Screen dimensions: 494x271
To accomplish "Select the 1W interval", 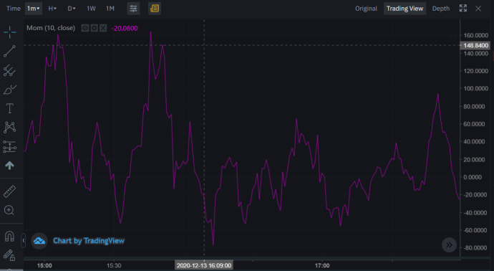I will (x=91, y=9).
